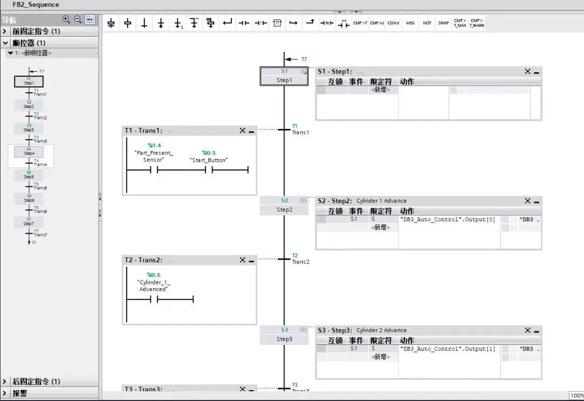This screenshot has height=401, width=584.
Task: Open action table icon on S3 step
Action: [x=303, y=330]
